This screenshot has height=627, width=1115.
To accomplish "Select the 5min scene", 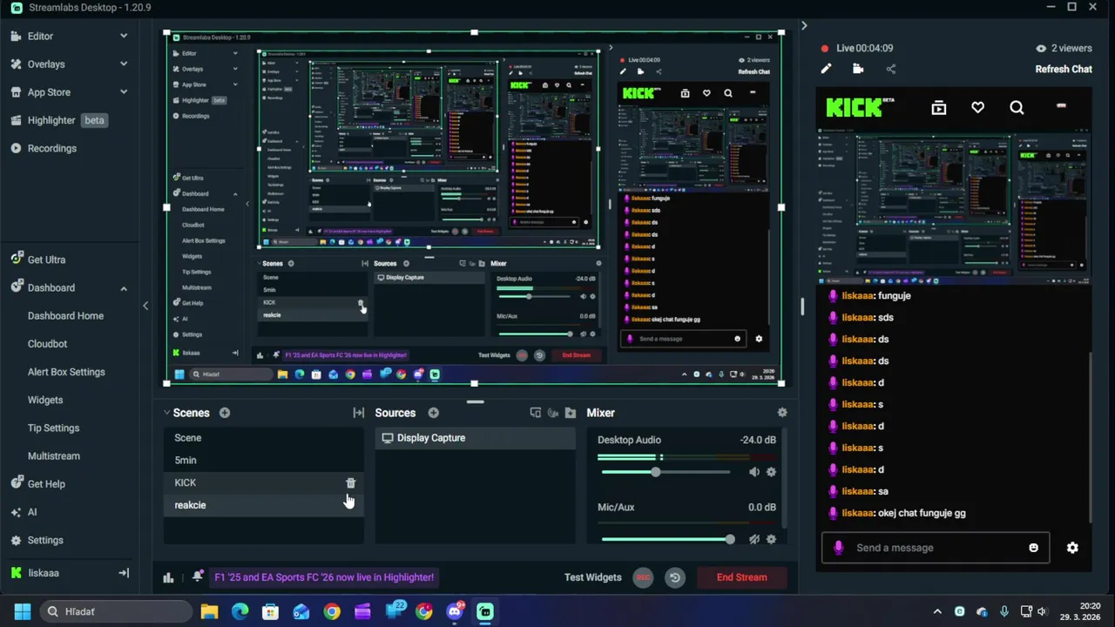I will (264, 460).
